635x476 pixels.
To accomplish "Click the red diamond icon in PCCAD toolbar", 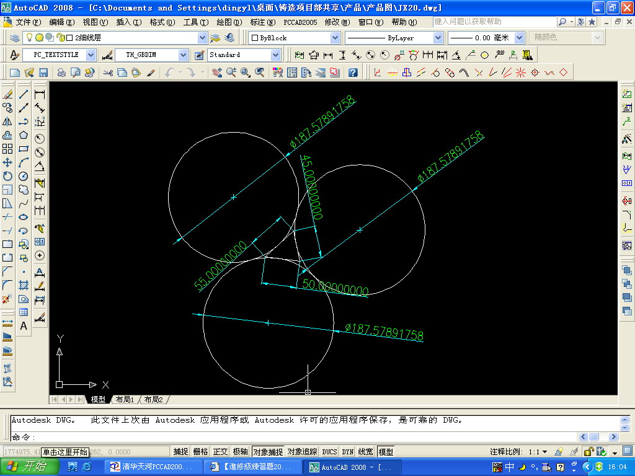I will 563,73.
